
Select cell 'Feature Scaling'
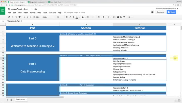coord(140,77)
